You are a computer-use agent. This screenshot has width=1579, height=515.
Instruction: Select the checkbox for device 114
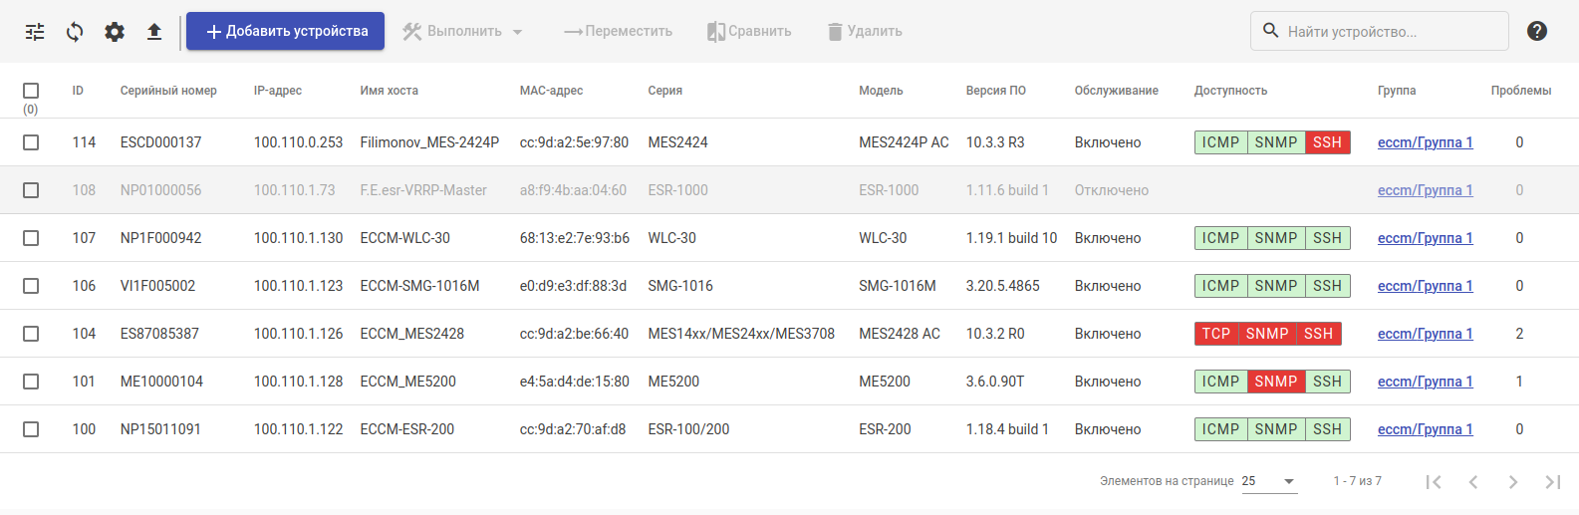coord(31,142)
